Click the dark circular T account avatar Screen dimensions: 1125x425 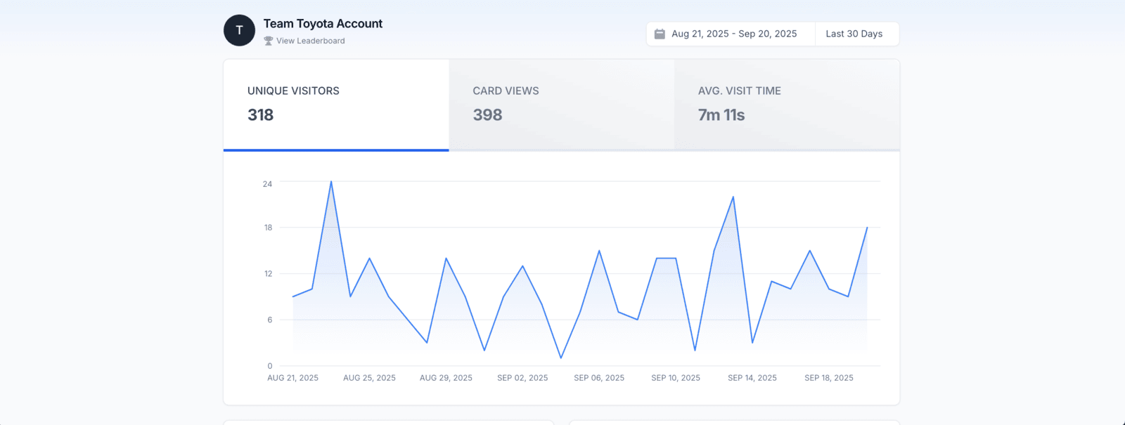(x=239, y=30)
